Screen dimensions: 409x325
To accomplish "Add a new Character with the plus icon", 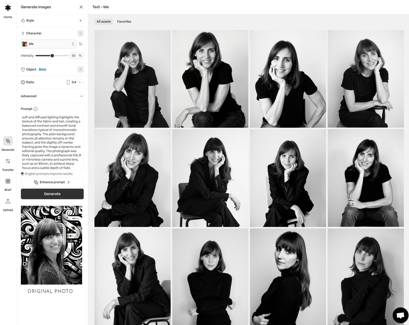I will tap(80, 33).
